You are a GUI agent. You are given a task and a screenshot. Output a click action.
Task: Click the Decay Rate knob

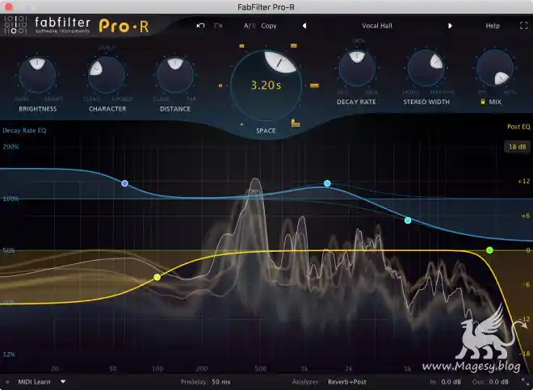[x=357, y=68]
